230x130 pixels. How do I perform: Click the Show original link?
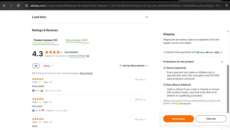(x=86, y=73)
